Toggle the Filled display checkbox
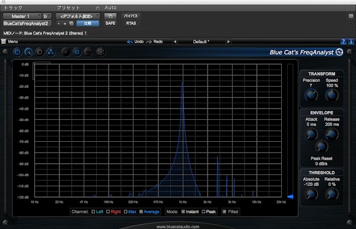Screen dimensions: 356x229 pyautogui.click(x=224, y=212)
